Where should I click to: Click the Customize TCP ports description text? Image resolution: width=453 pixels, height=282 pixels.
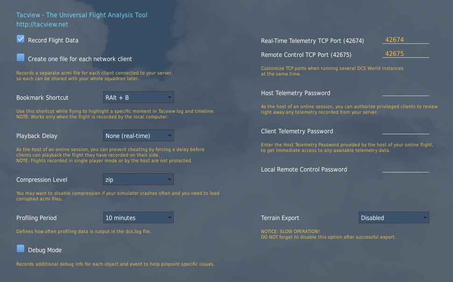[332, 71]
